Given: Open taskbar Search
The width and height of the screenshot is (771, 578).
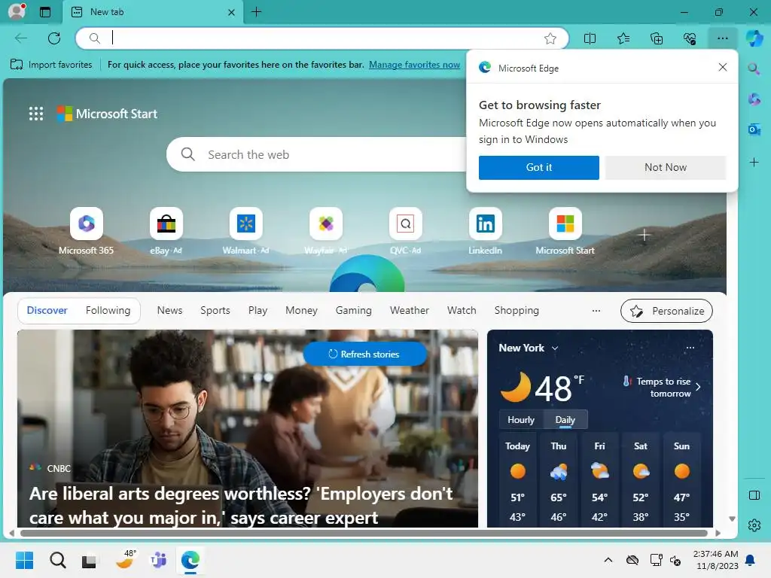Looking at the screenshot, I should coord(57,560).
